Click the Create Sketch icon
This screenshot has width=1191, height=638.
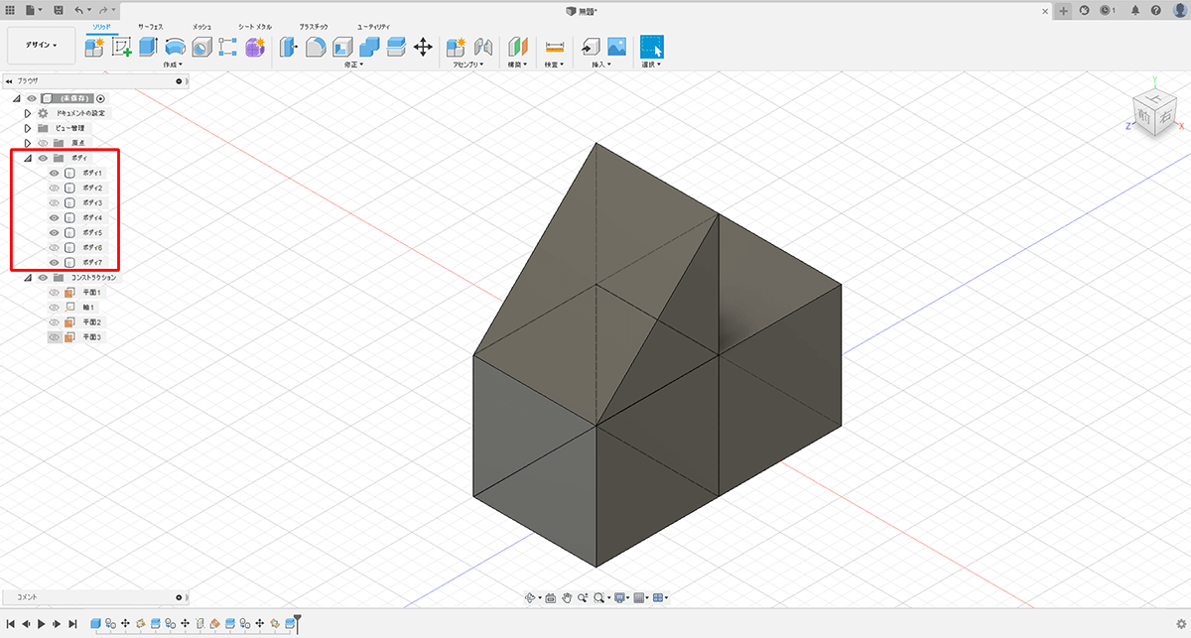122,47
